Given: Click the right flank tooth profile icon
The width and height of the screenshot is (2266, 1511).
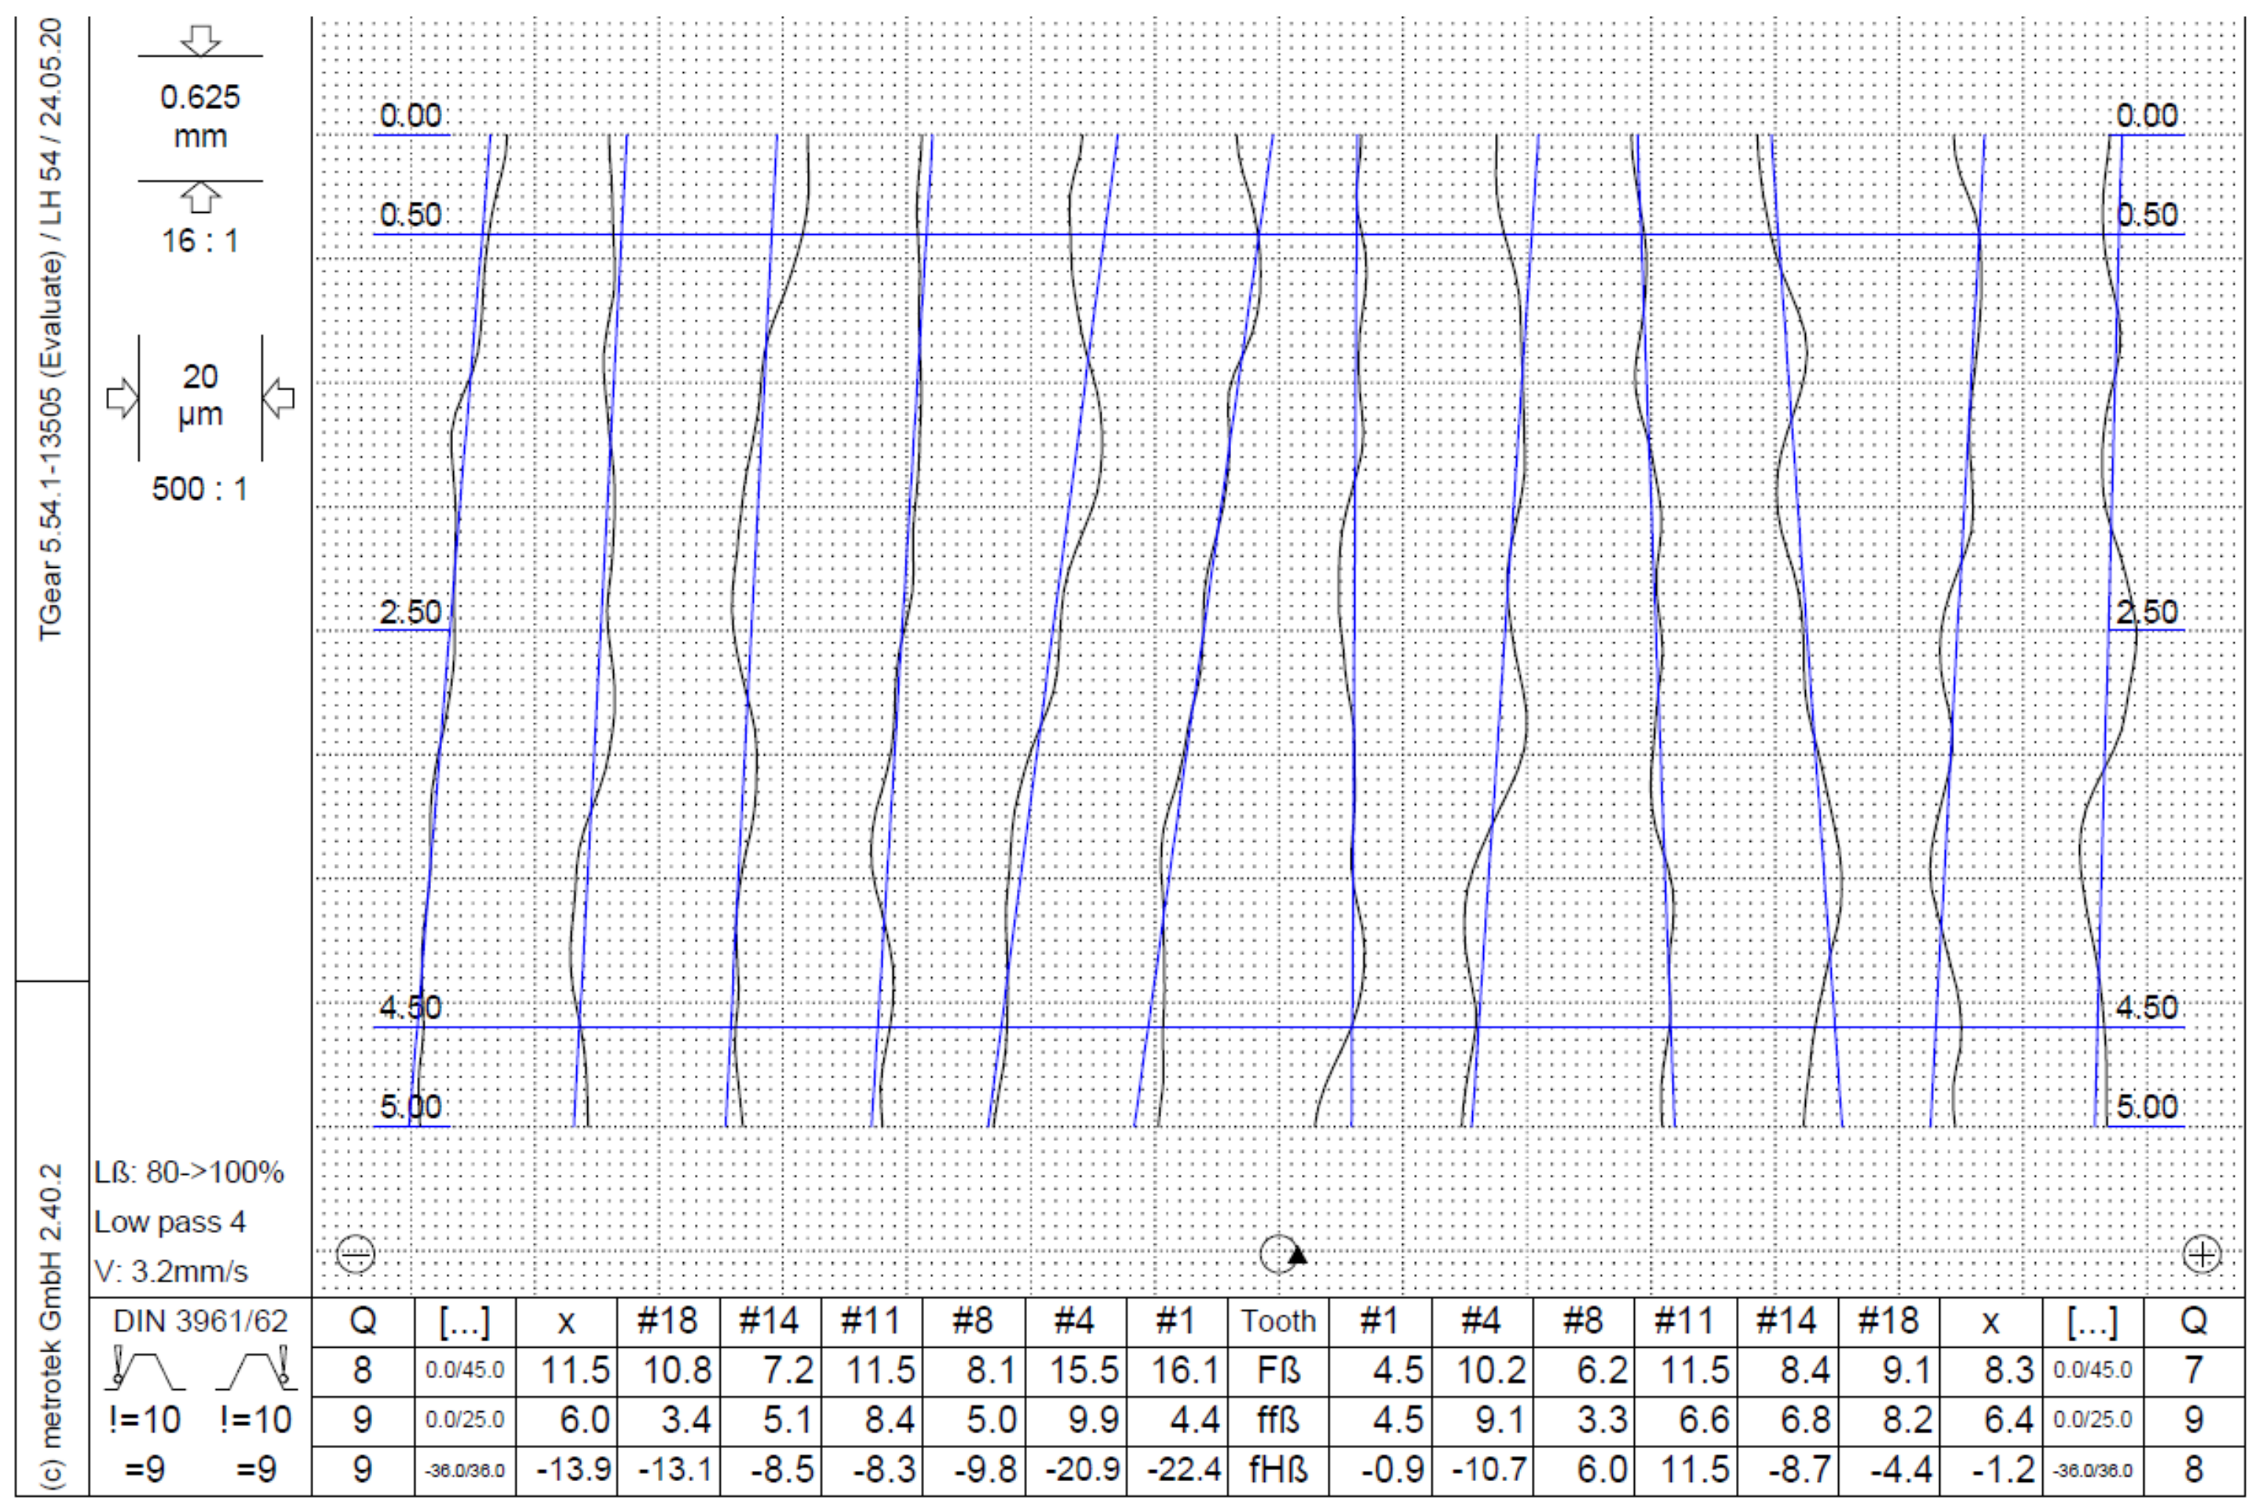Looking at the screenshot, I should point(256,1370).
